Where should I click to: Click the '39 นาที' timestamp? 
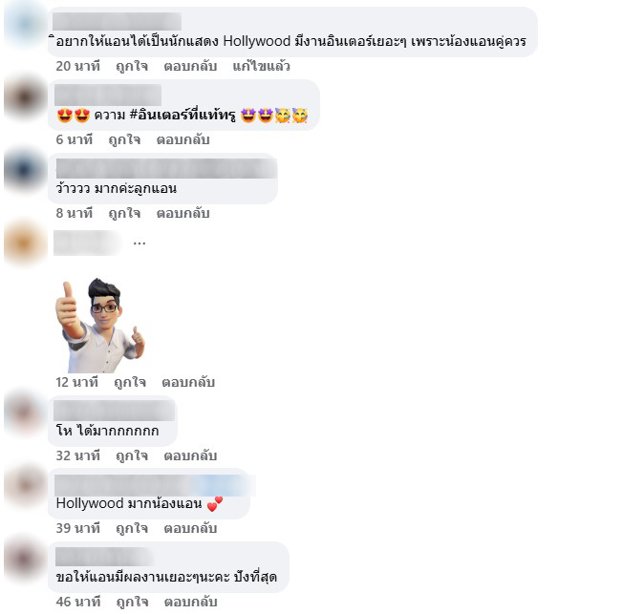[x=78, y=529]
